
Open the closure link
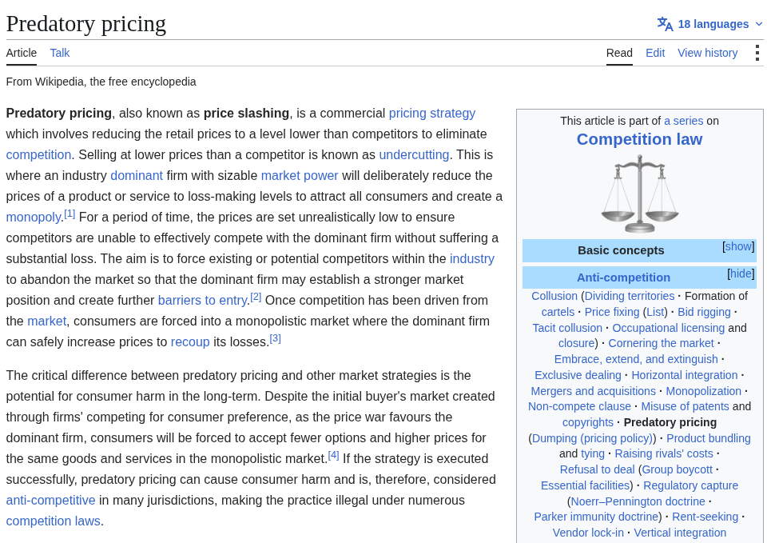(x=576, y=343)
